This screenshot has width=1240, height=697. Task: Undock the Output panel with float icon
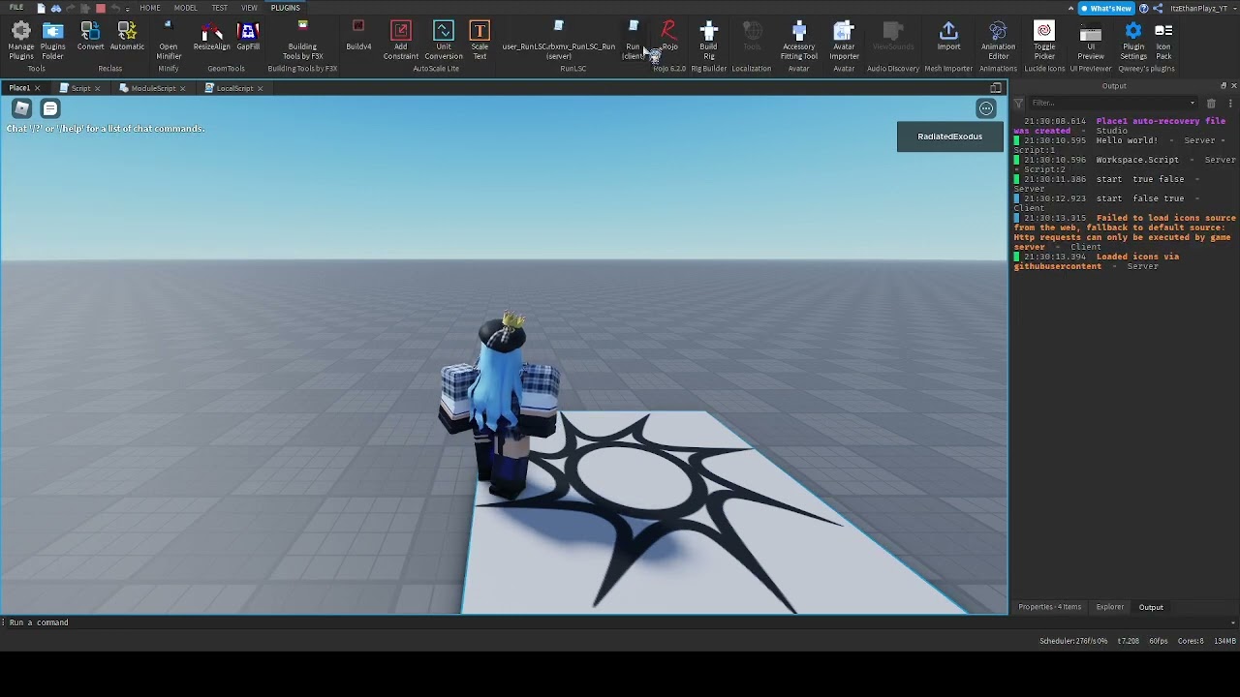coord(1223,85)
